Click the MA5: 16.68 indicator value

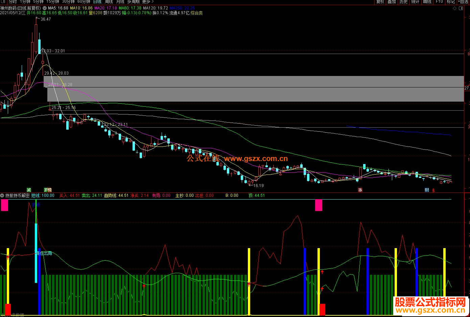click(58, 8)
